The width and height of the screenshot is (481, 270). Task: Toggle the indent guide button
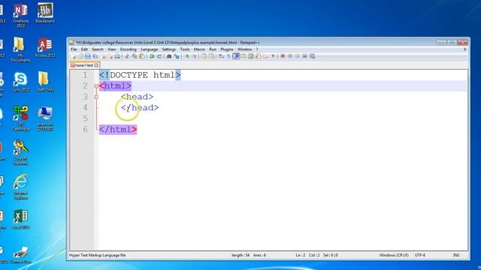(236, 56)
